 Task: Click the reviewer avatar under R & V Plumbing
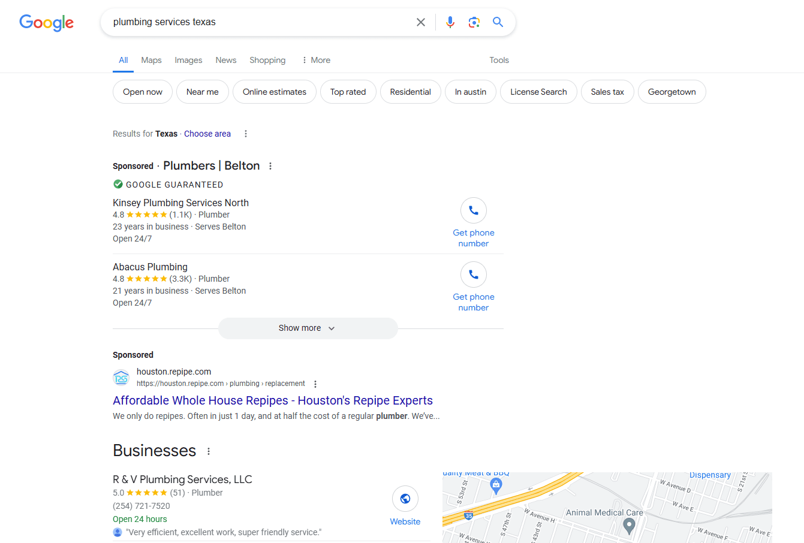(118, 532)
